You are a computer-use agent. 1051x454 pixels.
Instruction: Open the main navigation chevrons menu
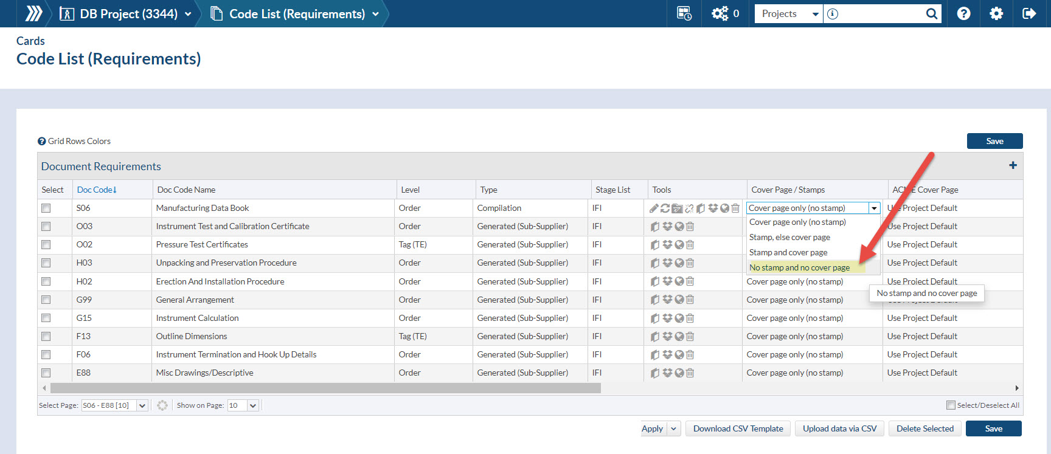coord(33,13)
